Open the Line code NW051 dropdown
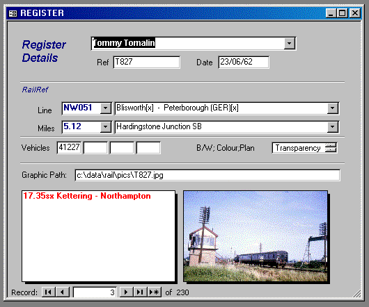Screen dimensions: 369x307 click(105, 108)
